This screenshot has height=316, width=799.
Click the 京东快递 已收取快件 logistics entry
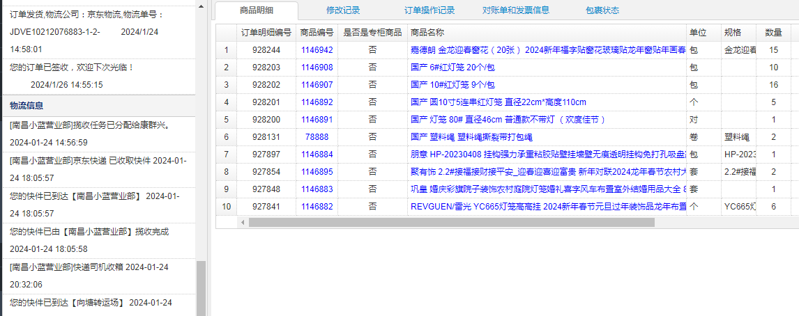[x=99, y=169]
